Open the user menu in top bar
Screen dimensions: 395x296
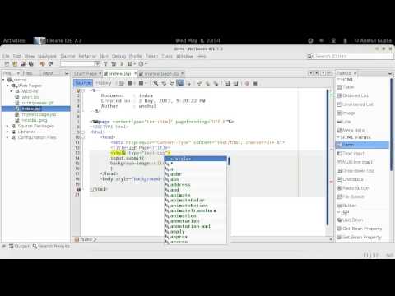[373, 40]
